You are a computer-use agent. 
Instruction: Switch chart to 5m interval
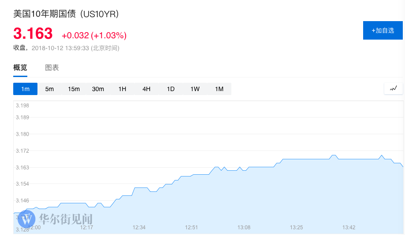[x=49, y=89]
